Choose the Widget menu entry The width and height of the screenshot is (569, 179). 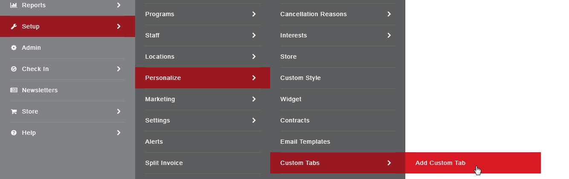[x=291, y=99]
